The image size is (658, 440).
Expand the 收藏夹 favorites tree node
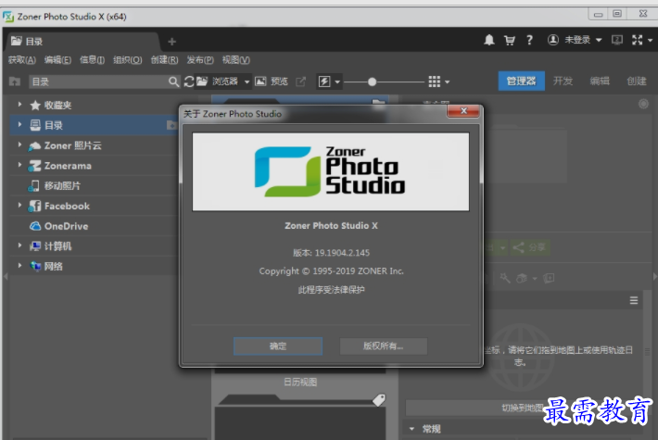point(19,106)
